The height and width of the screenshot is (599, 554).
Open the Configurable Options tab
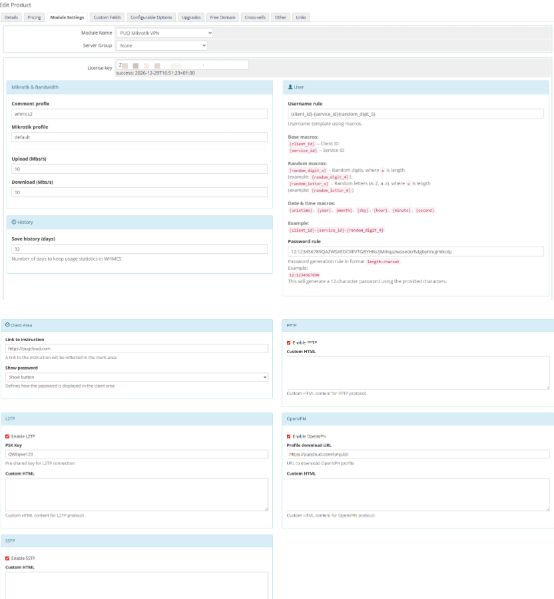(x=151, y=17)
